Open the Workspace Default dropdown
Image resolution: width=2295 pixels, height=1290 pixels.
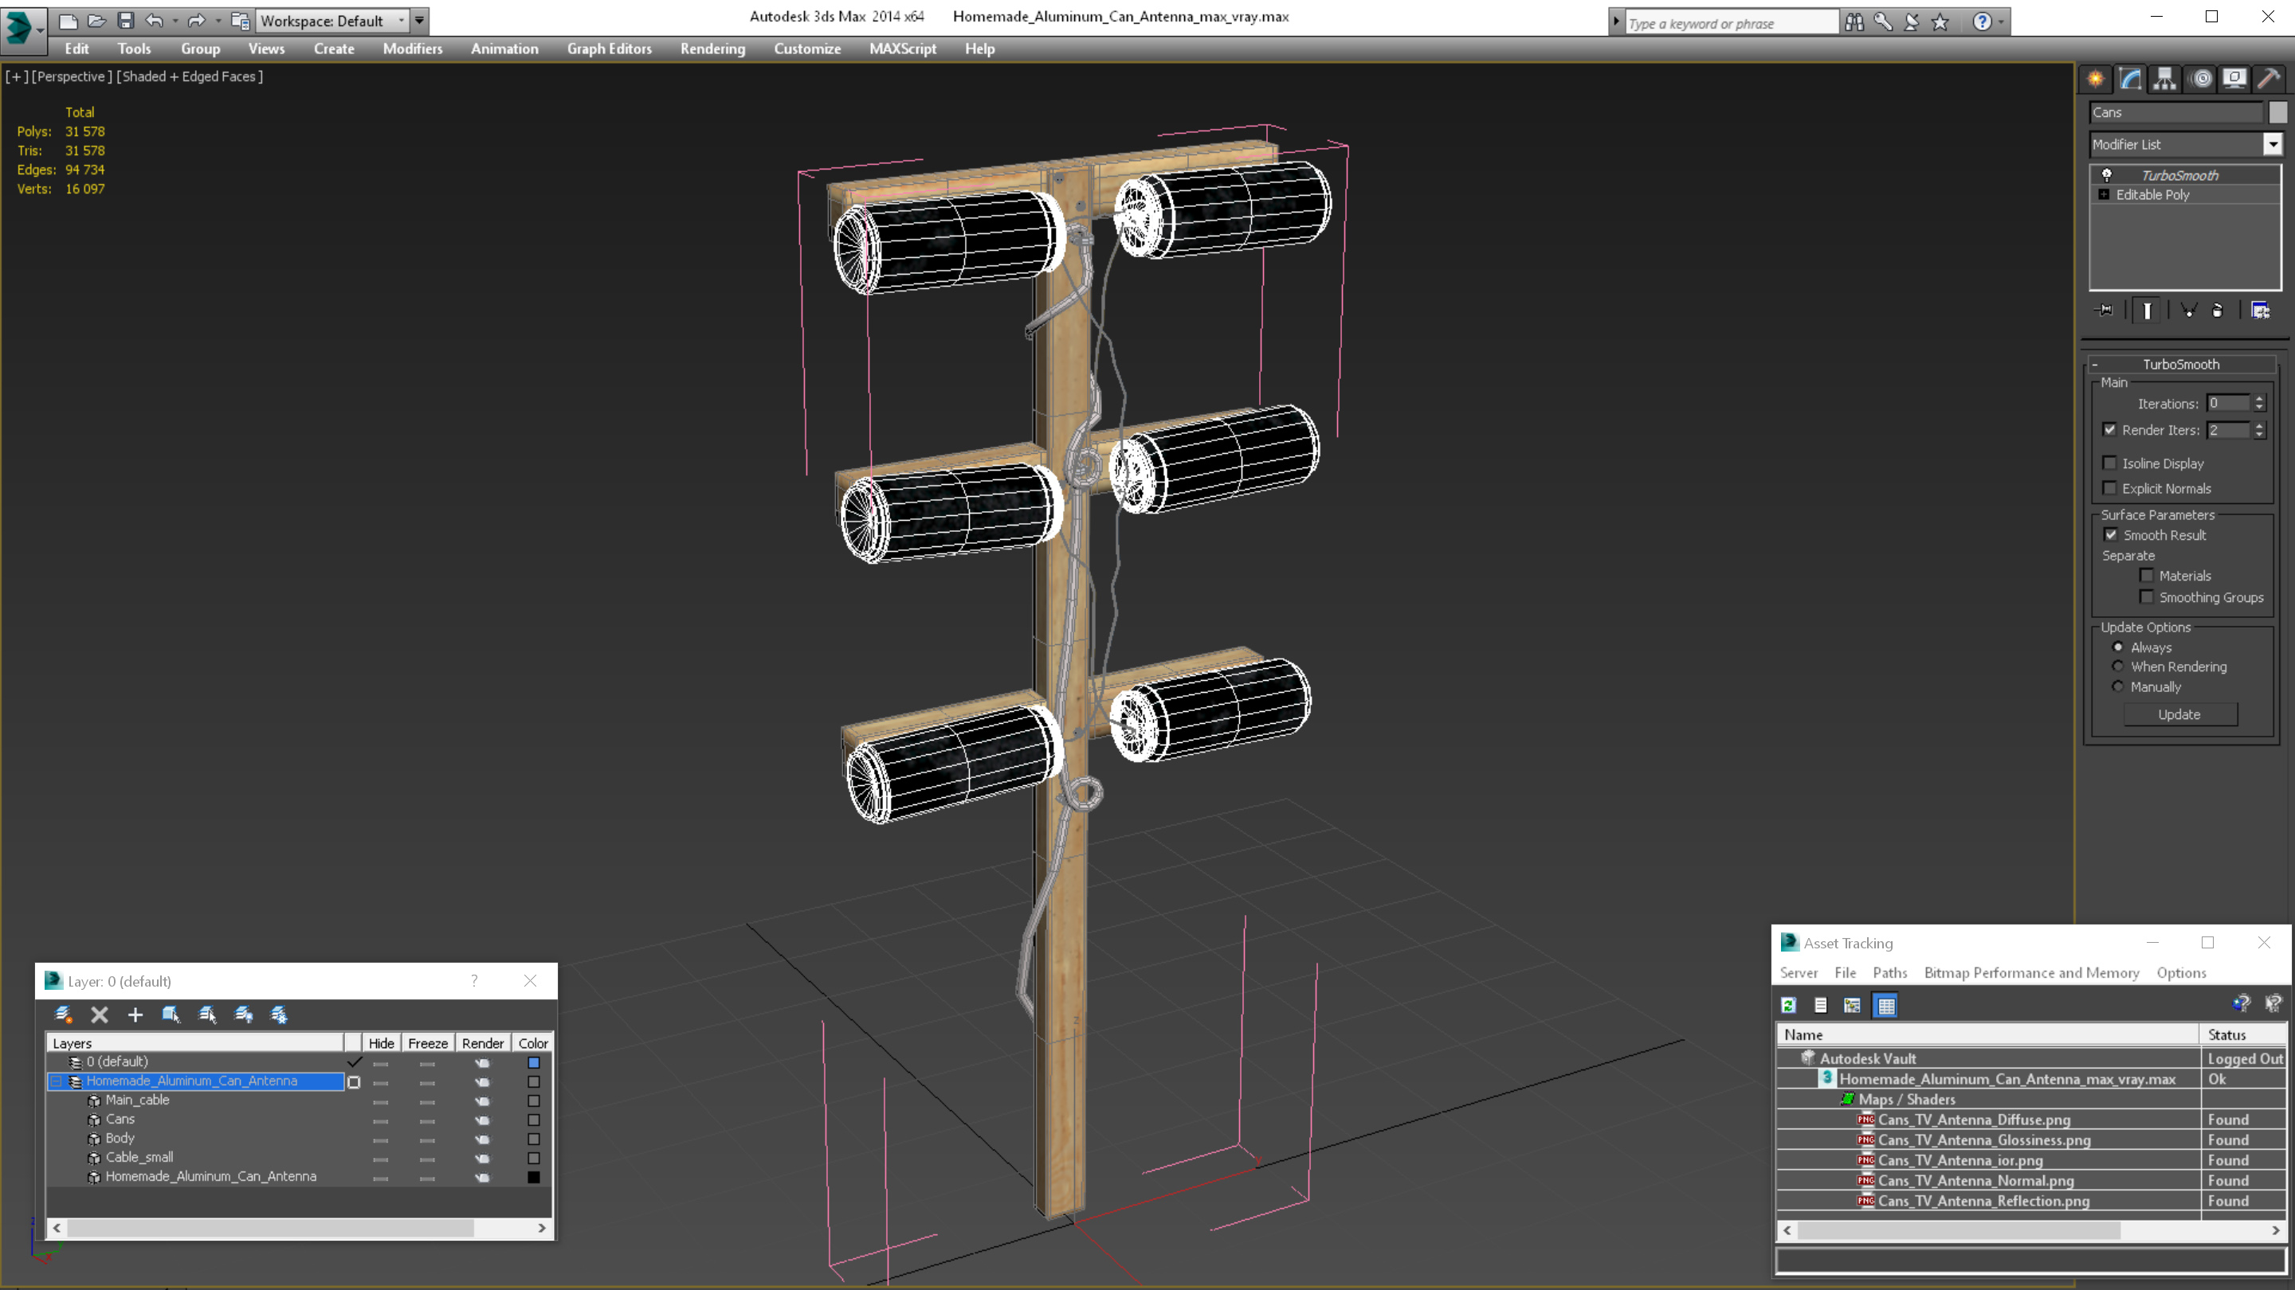coord(401,21)
